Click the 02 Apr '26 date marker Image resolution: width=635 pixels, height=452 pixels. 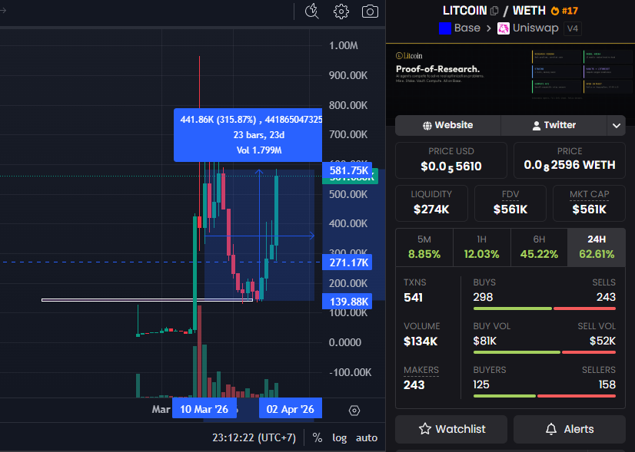291,409
